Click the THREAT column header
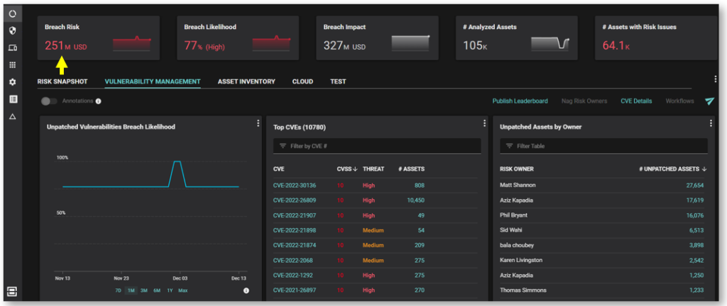 coord(373,169)
